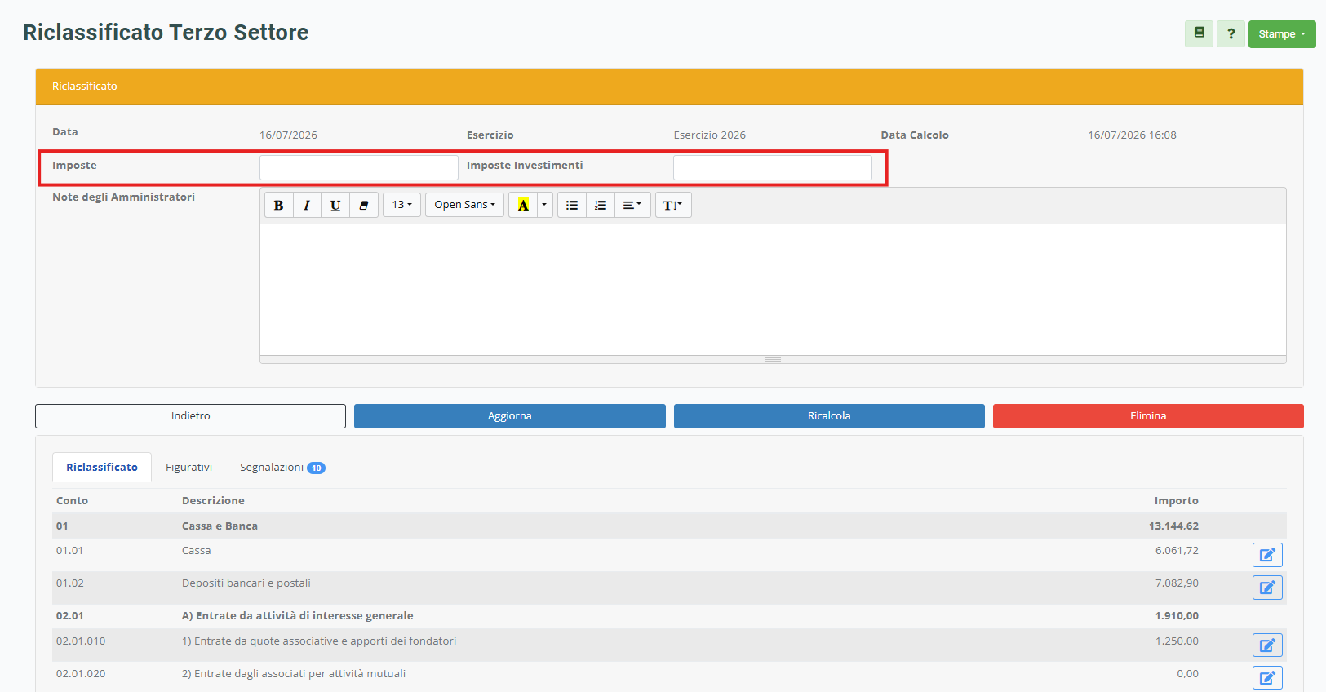Grab the notes editor resize handle

(x=773, y=359)
